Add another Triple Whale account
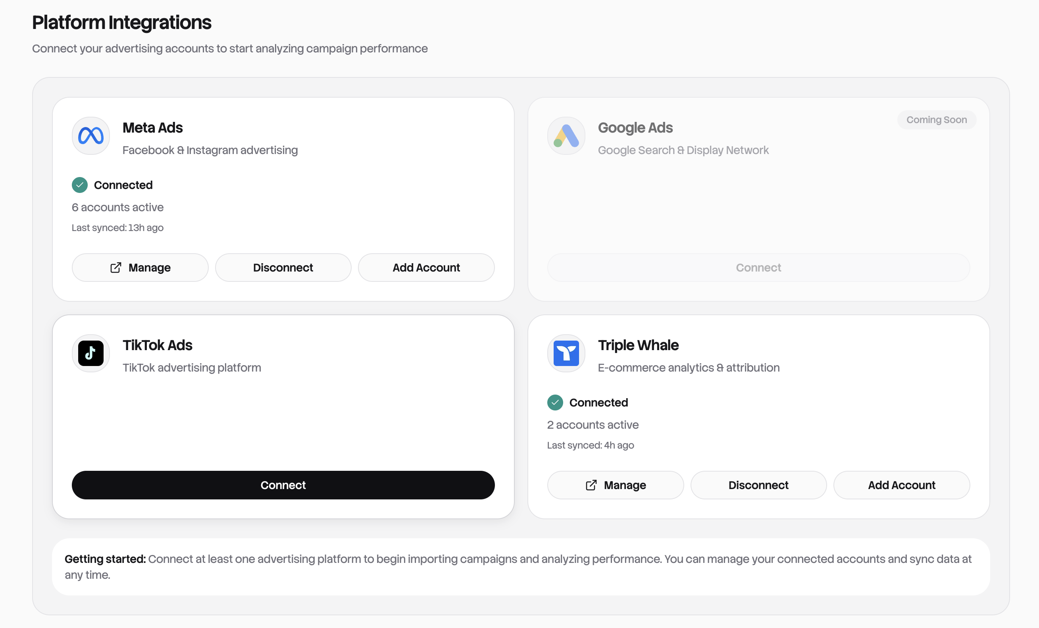This screenshot has width=1039, height=628. (x=902, y=485)
